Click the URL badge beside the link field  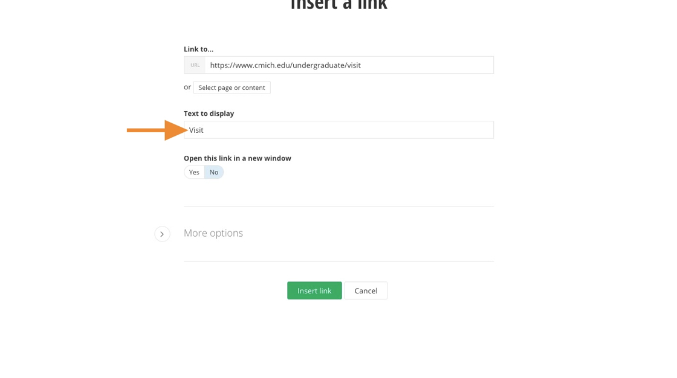click(195, 65)
